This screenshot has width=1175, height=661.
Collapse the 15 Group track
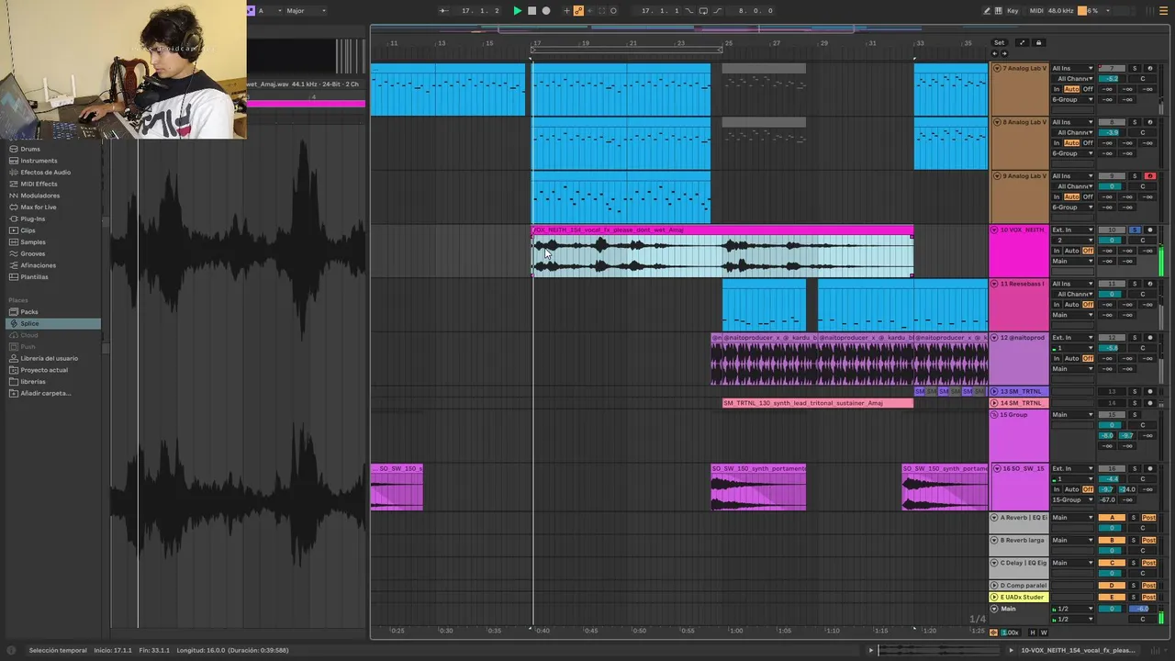pos(994,415)
